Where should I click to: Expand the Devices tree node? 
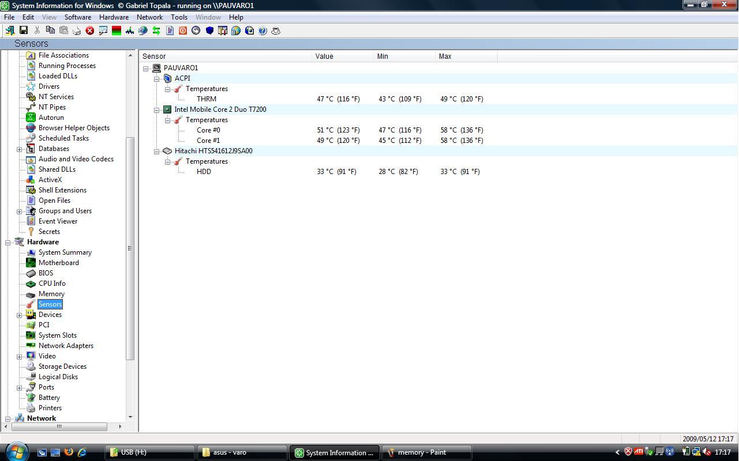19,315
